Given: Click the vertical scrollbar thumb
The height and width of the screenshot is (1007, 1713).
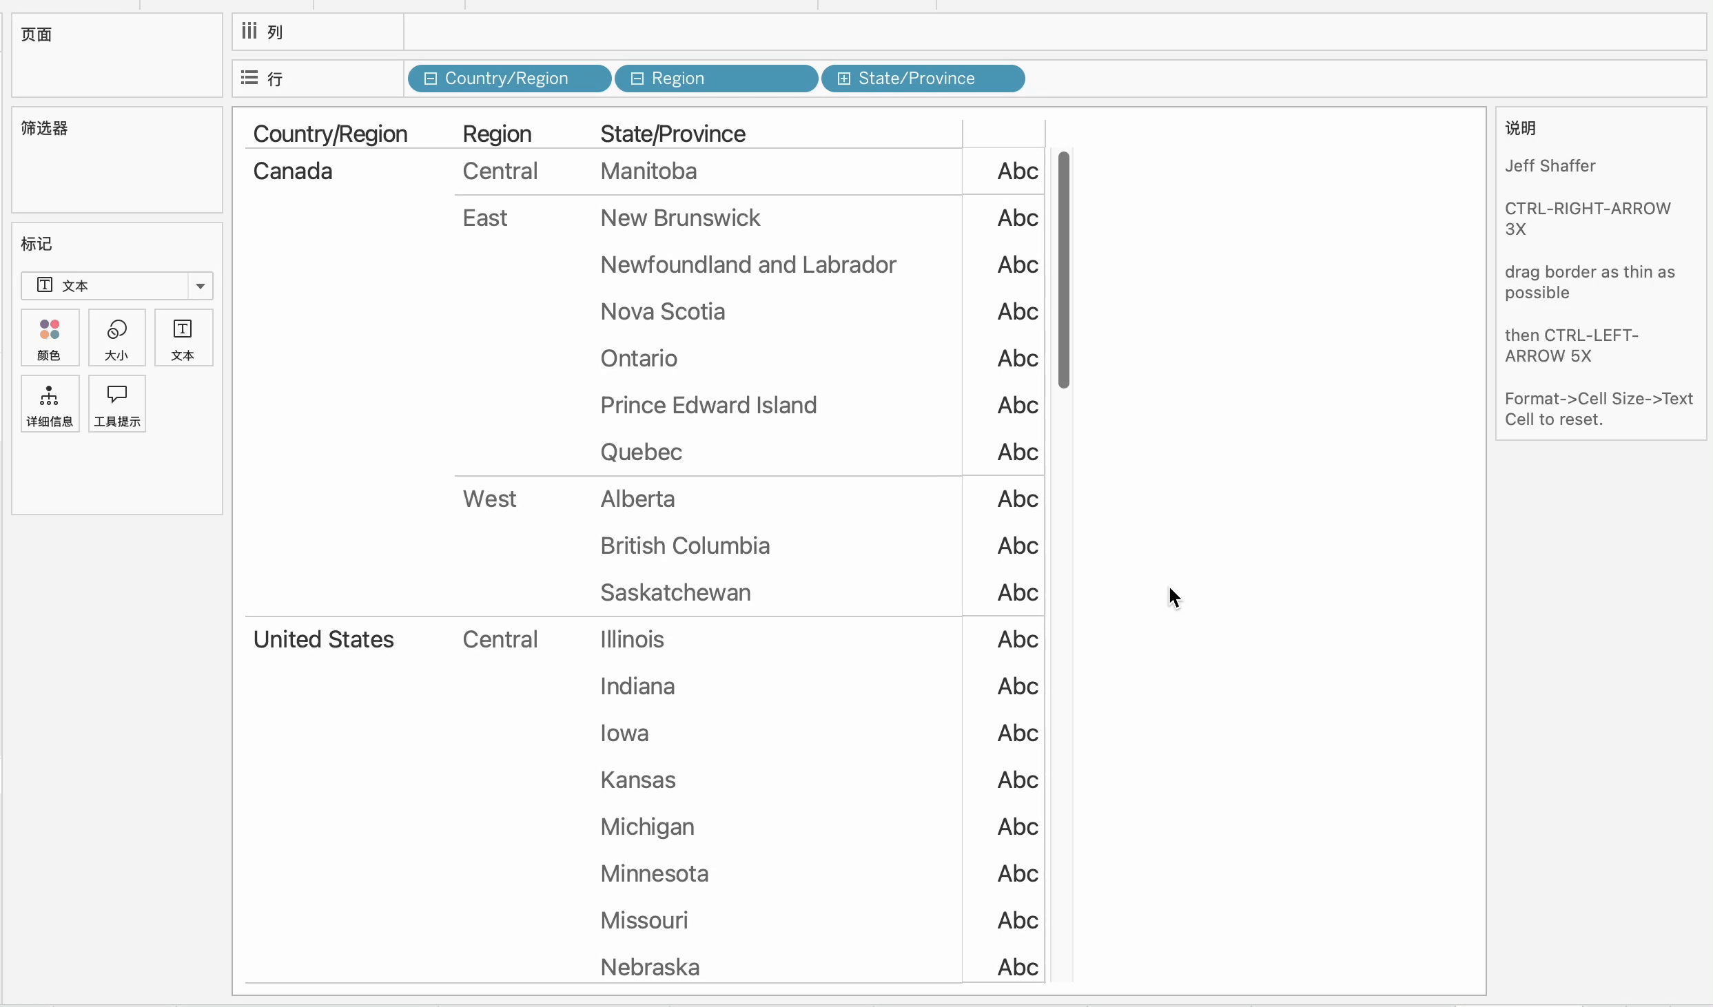Looking at the screenshot, I should (1064, 269).
